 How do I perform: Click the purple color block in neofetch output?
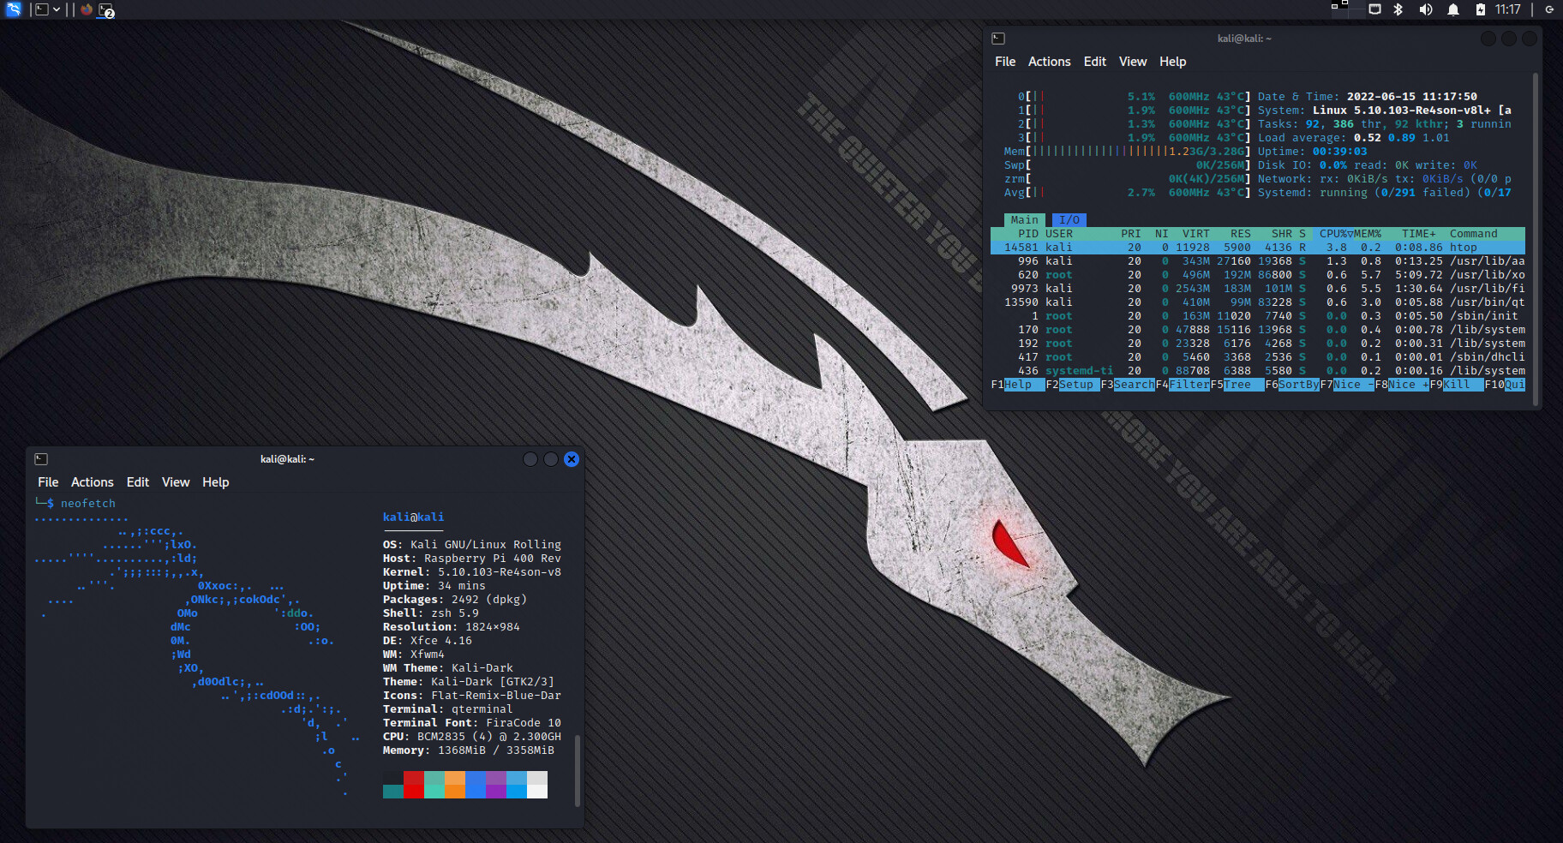point(496,785)
